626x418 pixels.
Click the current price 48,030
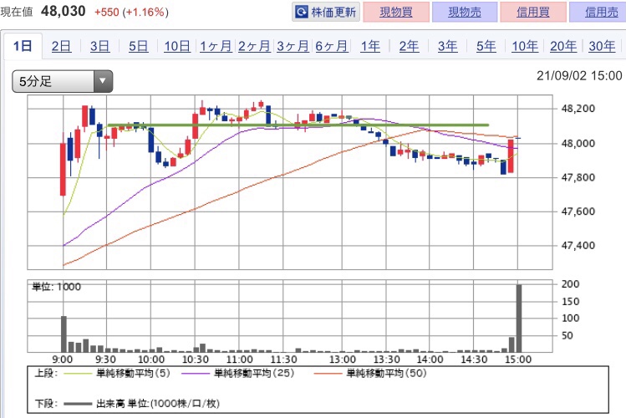tap(63, 11)
